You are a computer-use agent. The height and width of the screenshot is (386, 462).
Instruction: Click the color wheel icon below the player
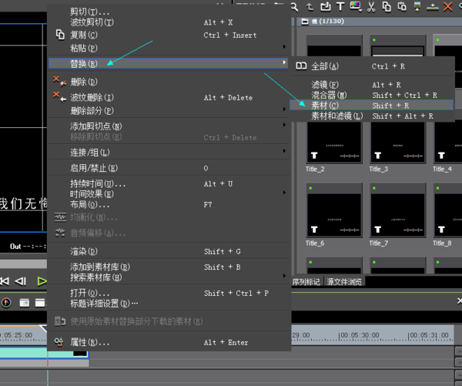[x=6, y=303]
